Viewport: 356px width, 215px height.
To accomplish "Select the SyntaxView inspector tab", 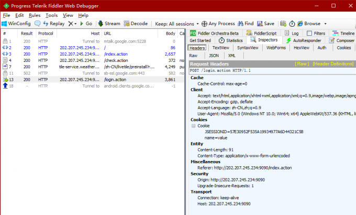I will pyautogui.click(x=248, y=48).
